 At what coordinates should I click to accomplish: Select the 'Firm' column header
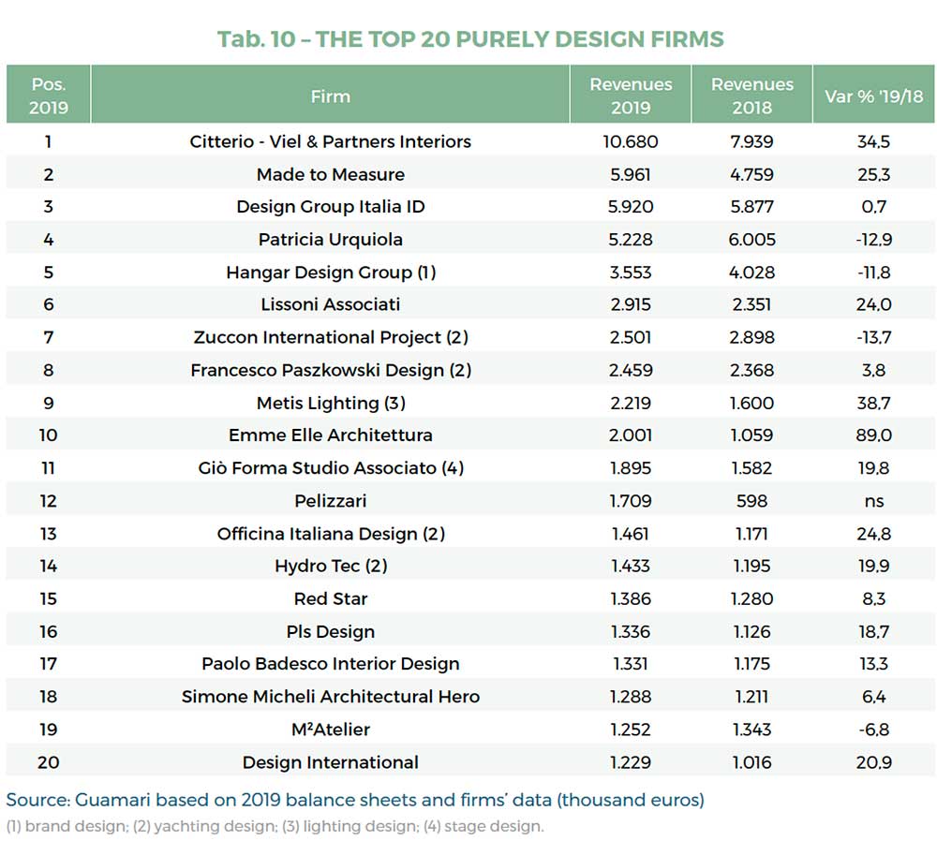click(x=330, y=96)
